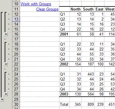Click the West value 37 in row 21

110,59
